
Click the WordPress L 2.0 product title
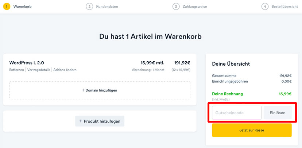27,63
